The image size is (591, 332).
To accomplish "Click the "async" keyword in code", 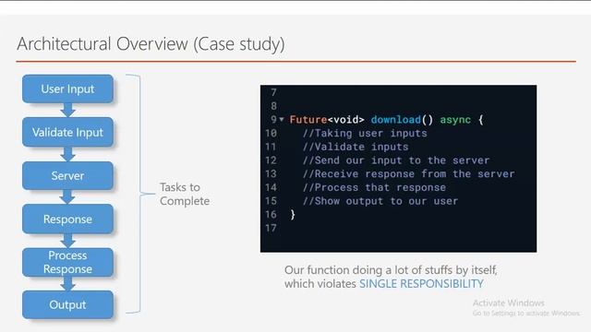I will coord(455,120).
